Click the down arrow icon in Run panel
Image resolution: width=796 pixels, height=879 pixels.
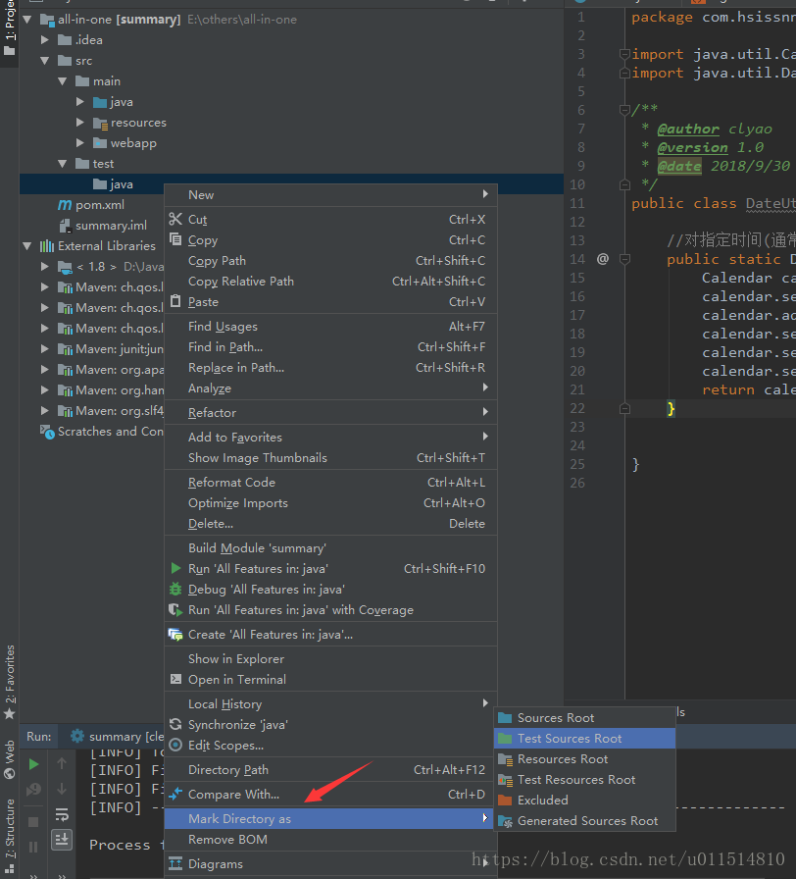click(x=62, y=789)
